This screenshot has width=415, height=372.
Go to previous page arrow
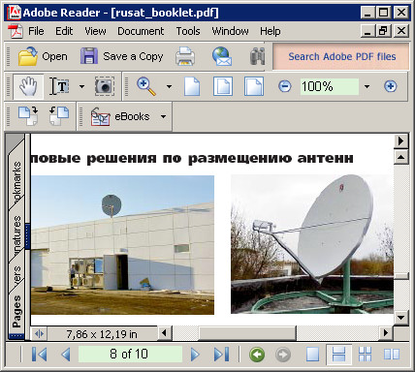(x=66, y=355)
